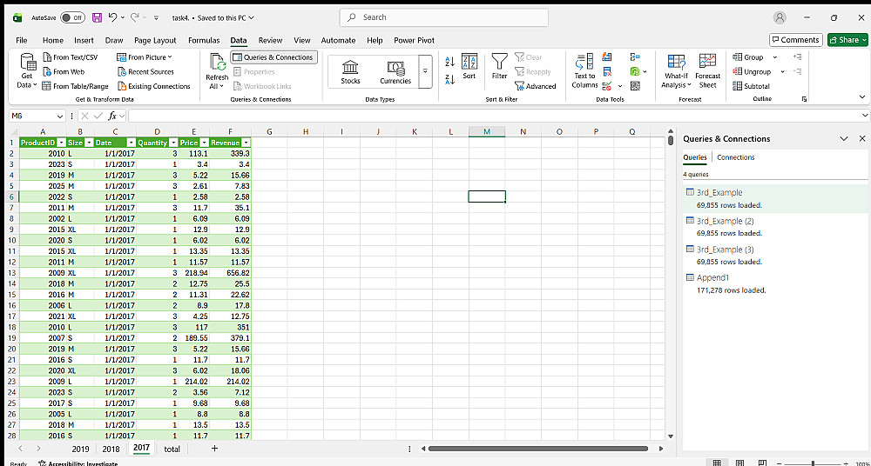Screen dimensions: 871x466
Task: Select the Append1 query
Action: coord(775,283)
